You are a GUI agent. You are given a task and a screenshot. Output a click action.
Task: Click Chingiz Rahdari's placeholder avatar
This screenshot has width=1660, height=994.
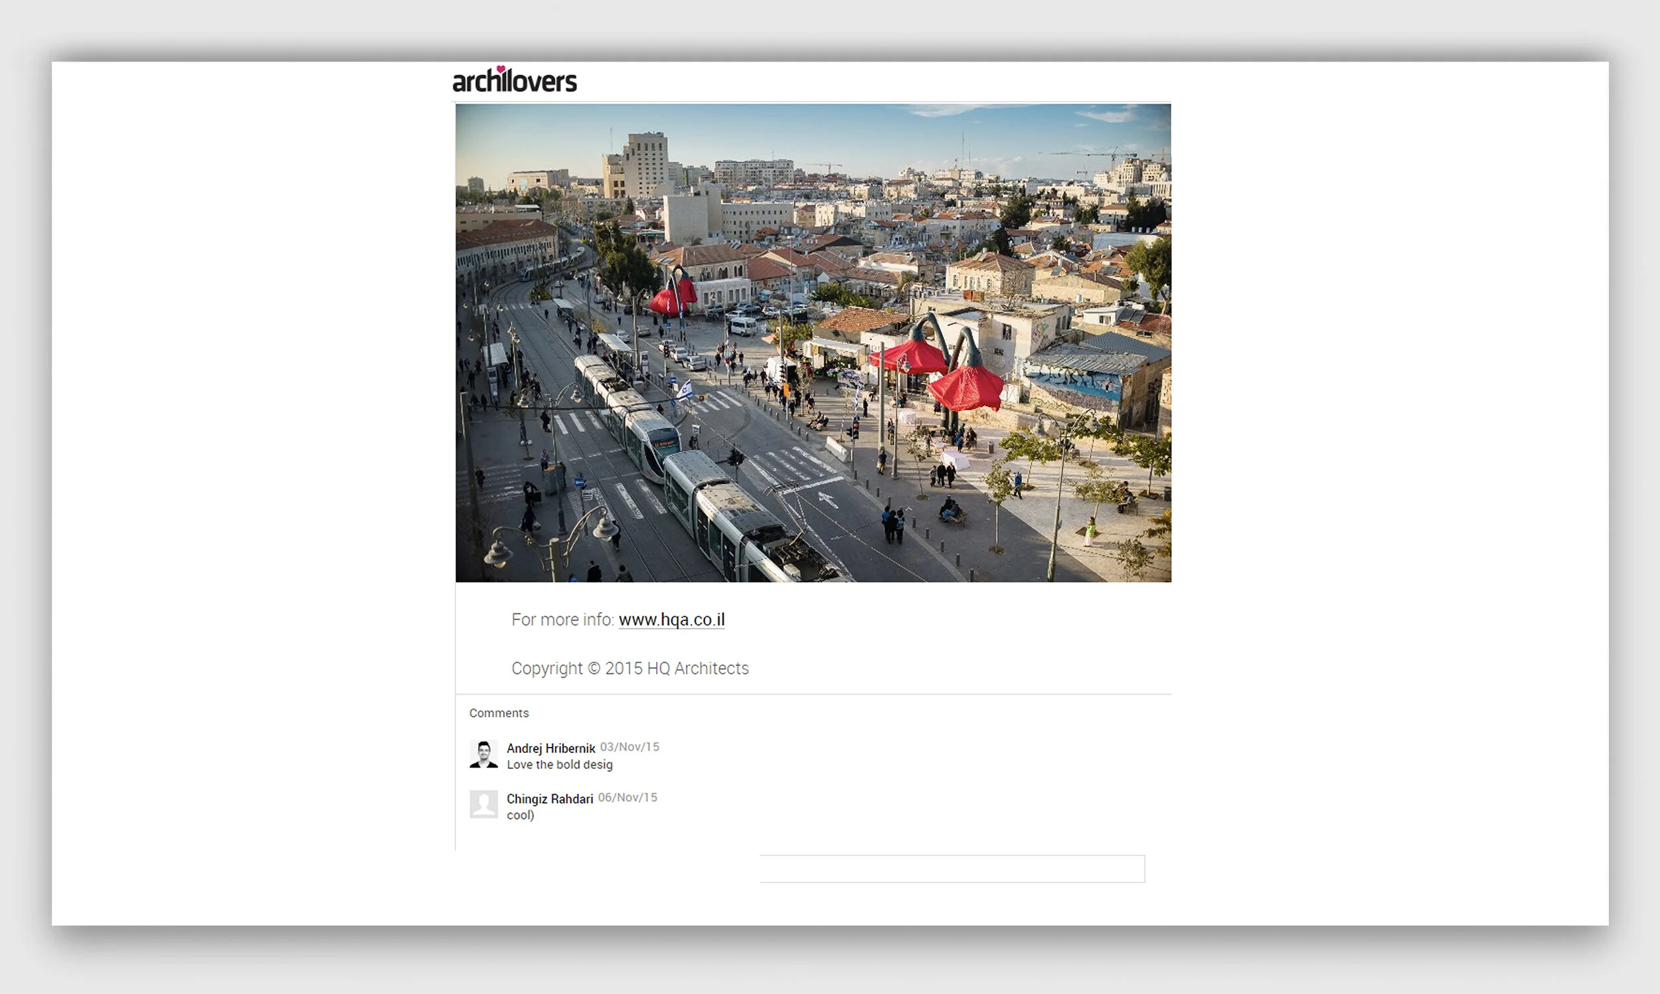[x=483, y=805]
